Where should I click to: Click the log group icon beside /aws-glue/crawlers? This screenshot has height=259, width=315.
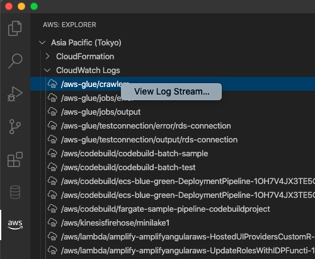click(x=52, y=84)
